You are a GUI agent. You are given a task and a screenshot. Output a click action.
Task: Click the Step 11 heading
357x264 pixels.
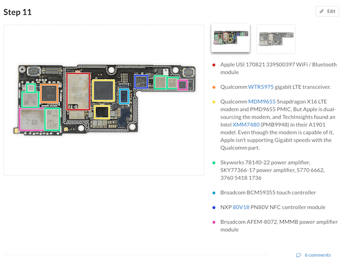pyautogui.click(x=17, y=12)
